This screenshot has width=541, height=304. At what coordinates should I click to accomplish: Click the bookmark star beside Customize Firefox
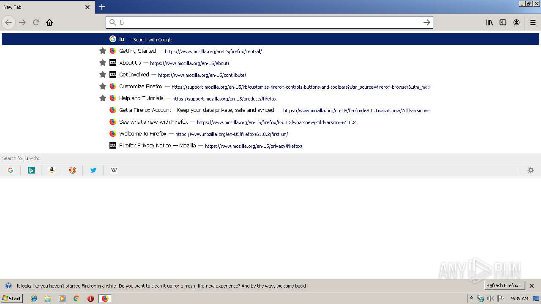click(102, 86)
